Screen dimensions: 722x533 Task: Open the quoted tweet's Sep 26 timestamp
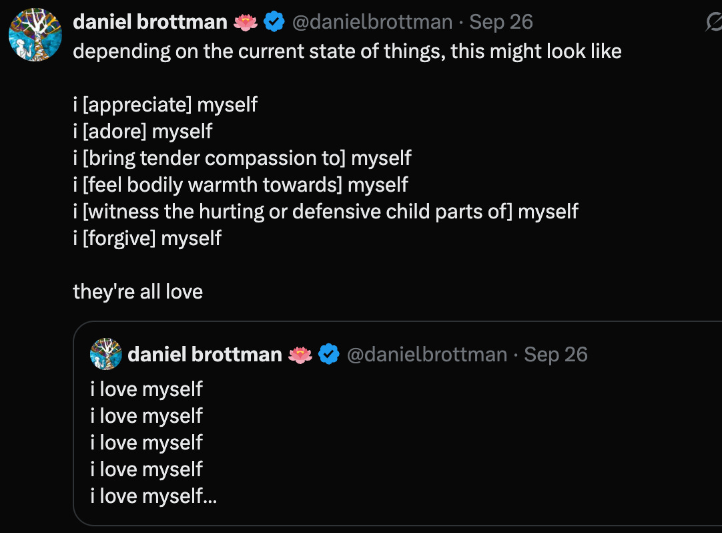click(x=556, y=354)
